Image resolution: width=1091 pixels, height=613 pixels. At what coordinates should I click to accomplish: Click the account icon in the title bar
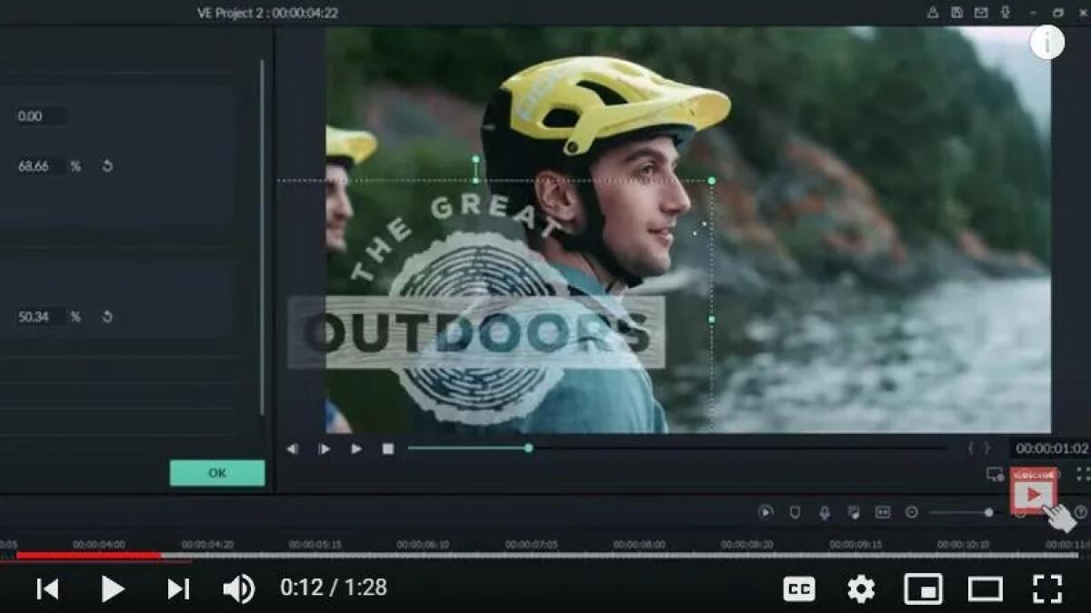coord(933,12)
